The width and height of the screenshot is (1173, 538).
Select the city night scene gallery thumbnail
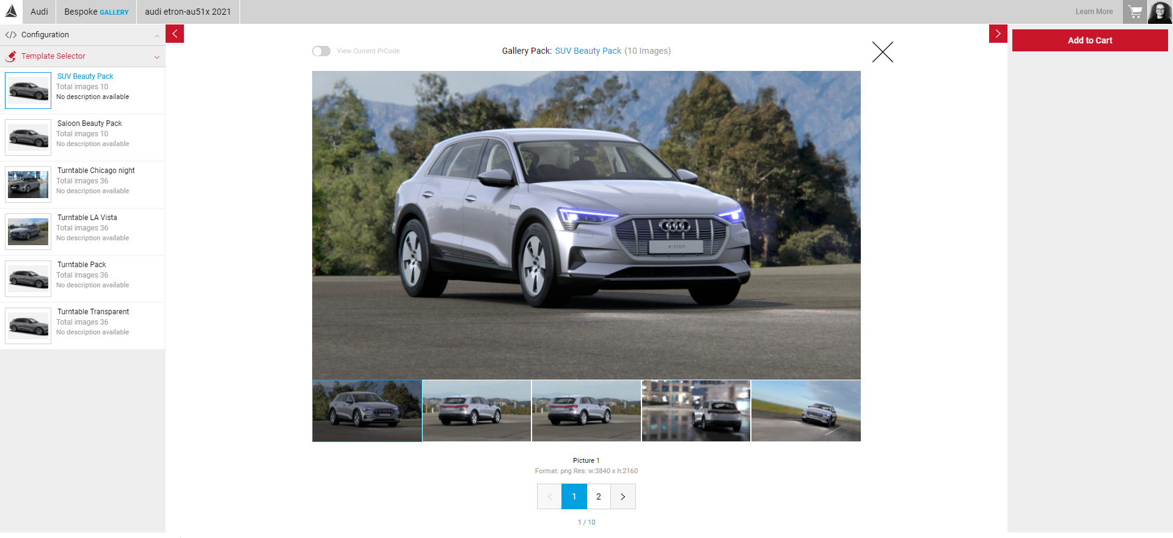click(x=696, y=411)
